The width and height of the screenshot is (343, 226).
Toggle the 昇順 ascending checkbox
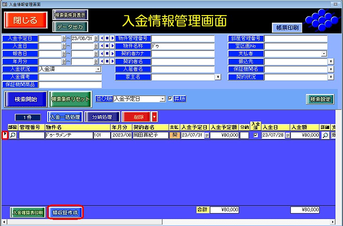coord(171,99)
